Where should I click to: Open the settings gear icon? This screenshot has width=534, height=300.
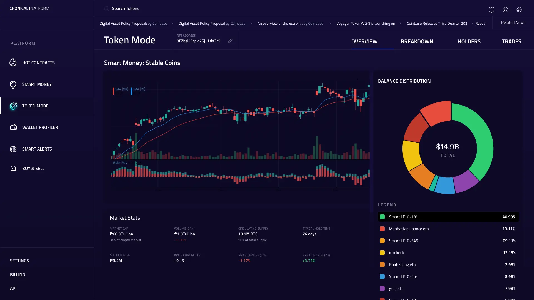[519, 10]
